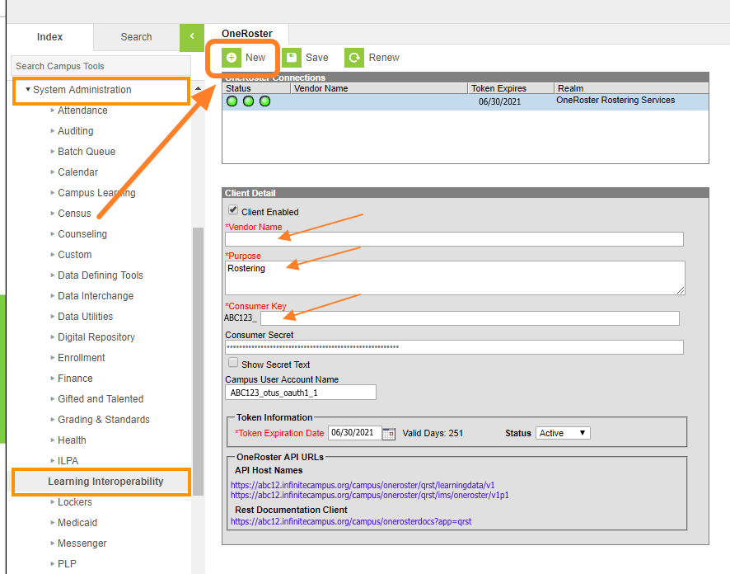730x574 pixels.
Task: Open the ims/oneroster/v1p1 API URL link
Action: [370, 495]
